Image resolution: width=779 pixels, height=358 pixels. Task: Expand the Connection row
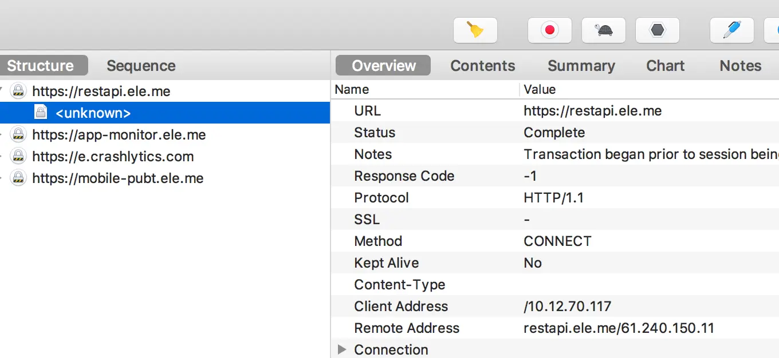point(342,349)
